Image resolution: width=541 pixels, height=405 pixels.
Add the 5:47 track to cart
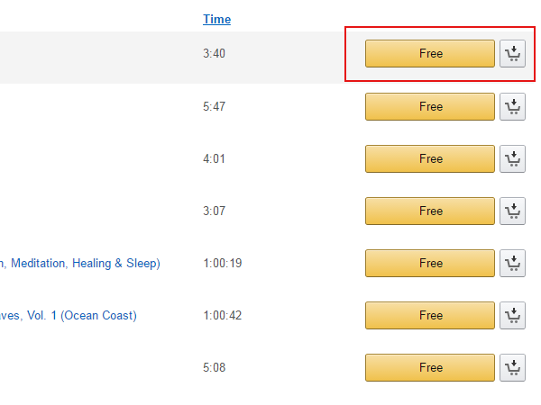(x=512, y=106)
